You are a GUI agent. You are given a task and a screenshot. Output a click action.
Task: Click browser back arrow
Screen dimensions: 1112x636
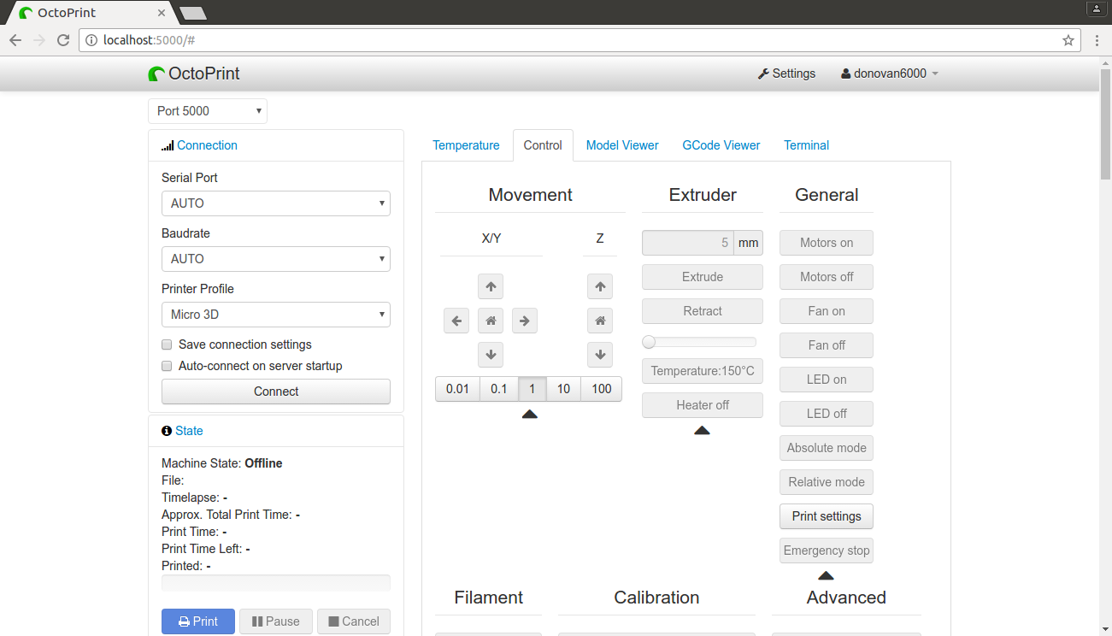point(15,40)
